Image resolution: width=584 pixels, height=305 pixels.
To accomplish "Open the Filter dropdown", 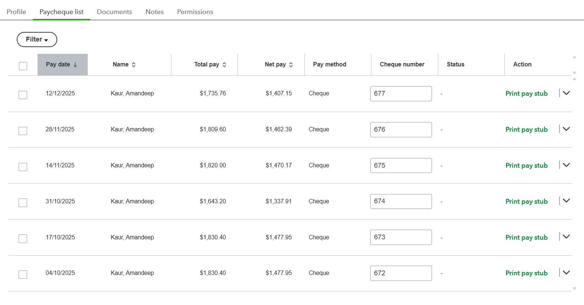I will coord(37,40).
